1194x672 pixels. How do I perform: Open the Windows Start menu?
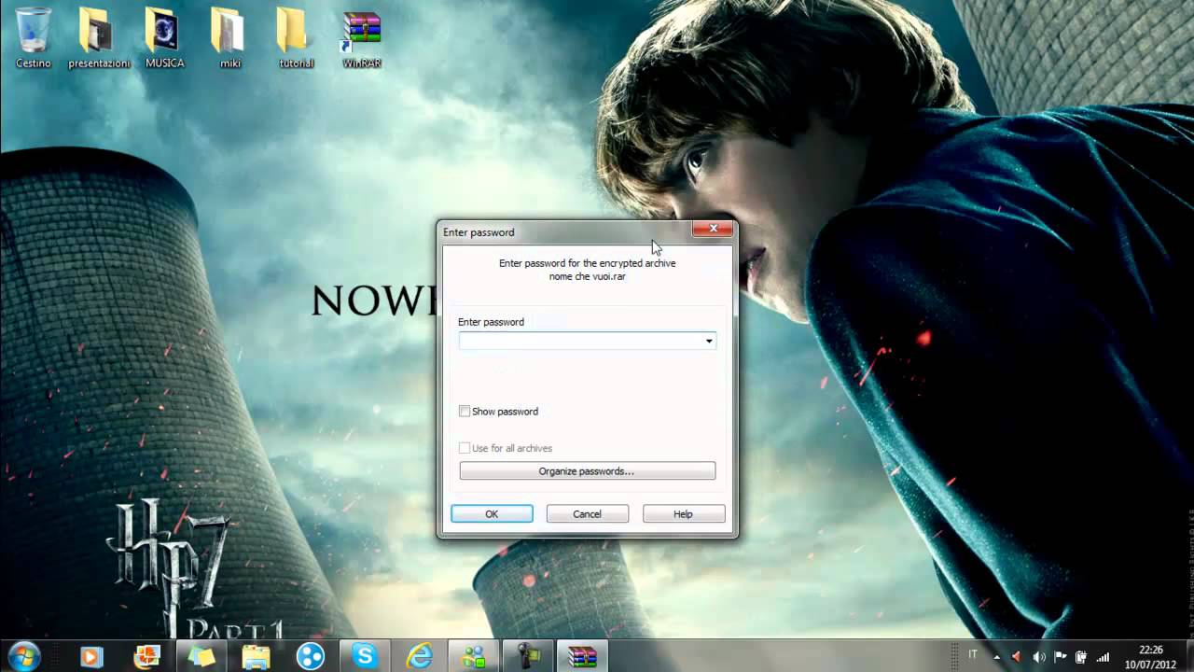(x=24, y=656)
